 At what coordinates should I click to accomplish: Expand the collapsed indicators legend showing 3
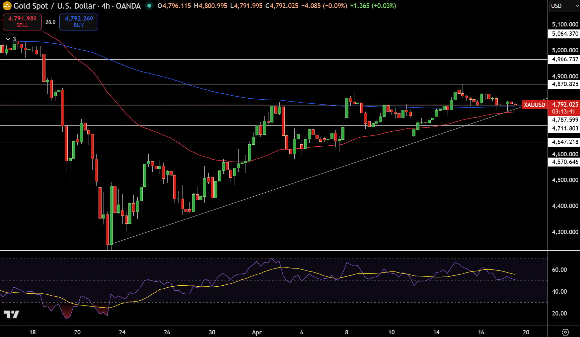pyautogui.click(x=11, y=39)
